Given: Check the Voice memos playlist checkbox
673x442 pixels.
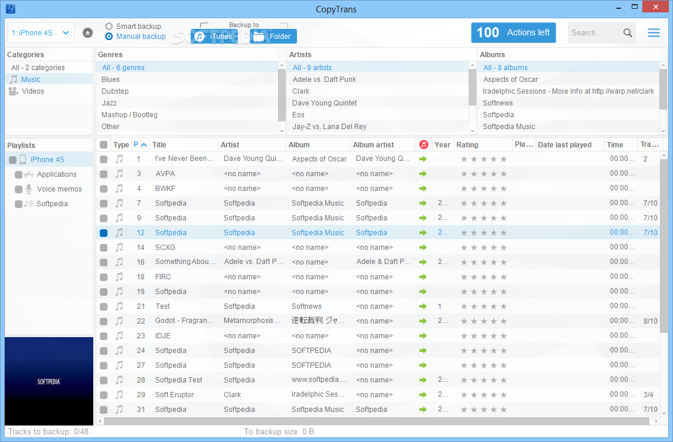Looking at the screenshot, I should pos(18,189).
